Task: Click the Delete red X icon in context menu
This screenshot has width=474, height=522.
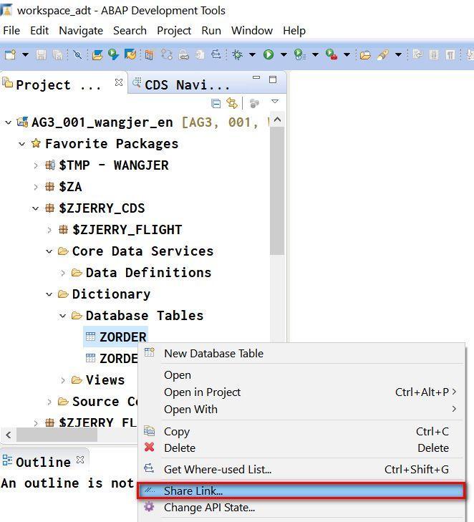Action: tap(150, 447)
